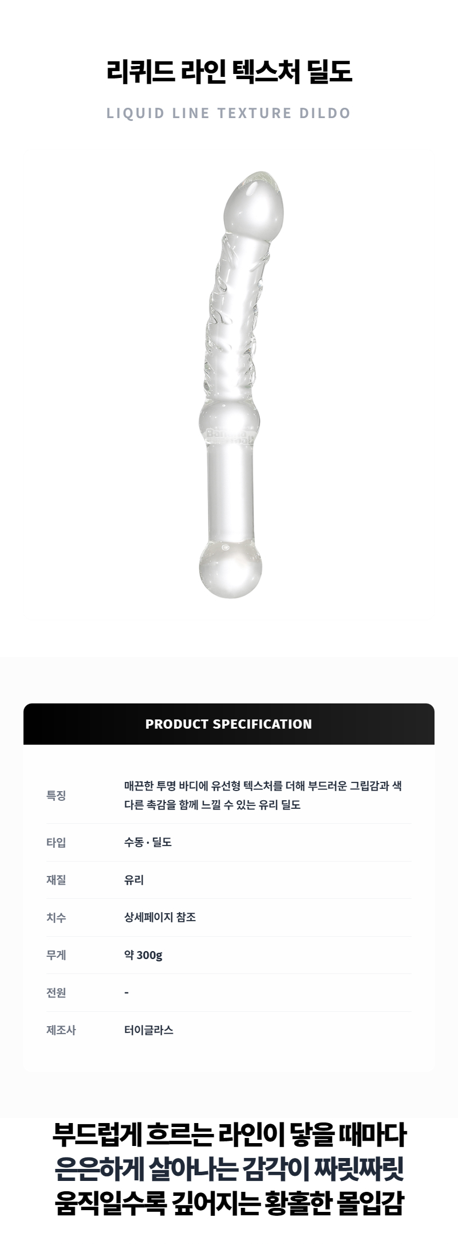Click the feature description text paragraph
Screen dimensions: 458x1244
[263, 795]
